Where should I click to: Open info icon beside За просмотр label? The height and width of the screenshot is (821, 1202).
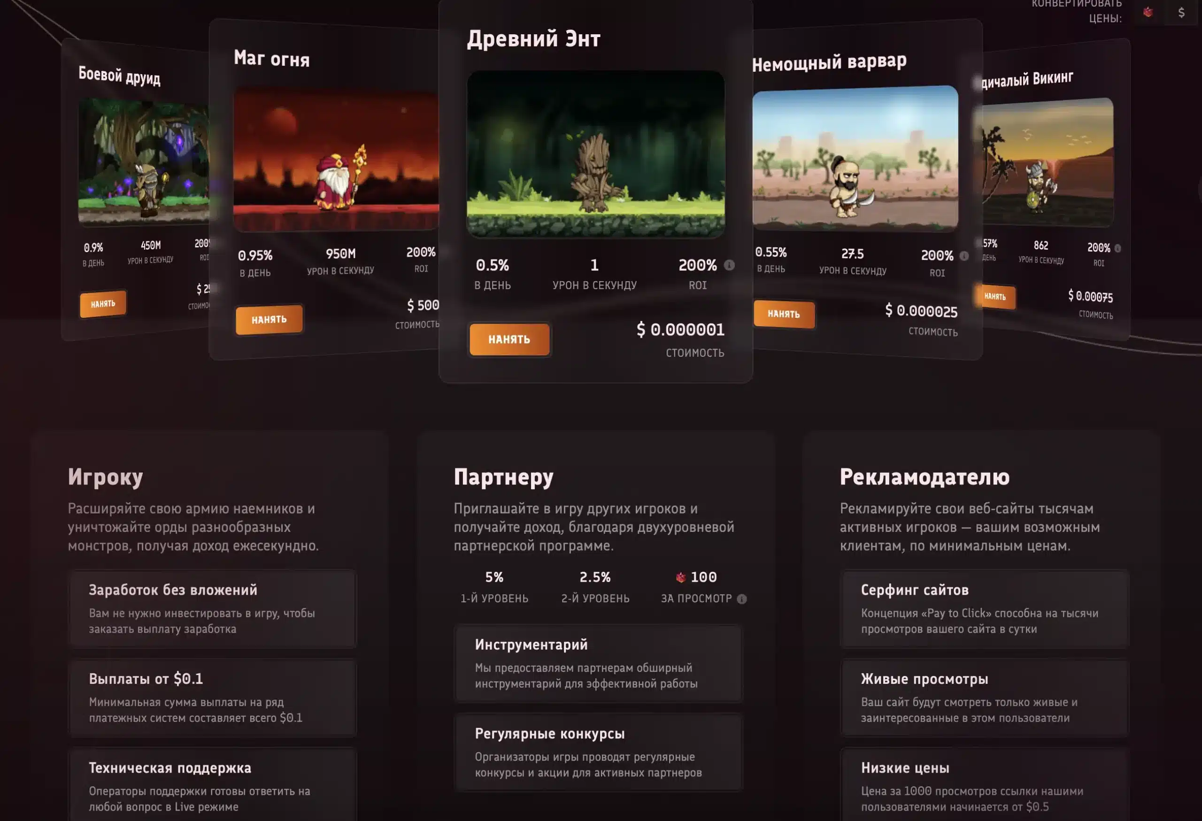[x=742, y=598]
